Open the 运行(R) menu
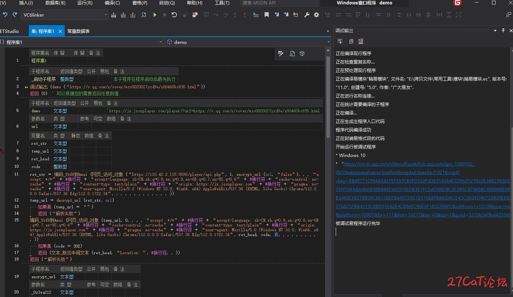The image size is (513, 297). [x=85, y=3]
